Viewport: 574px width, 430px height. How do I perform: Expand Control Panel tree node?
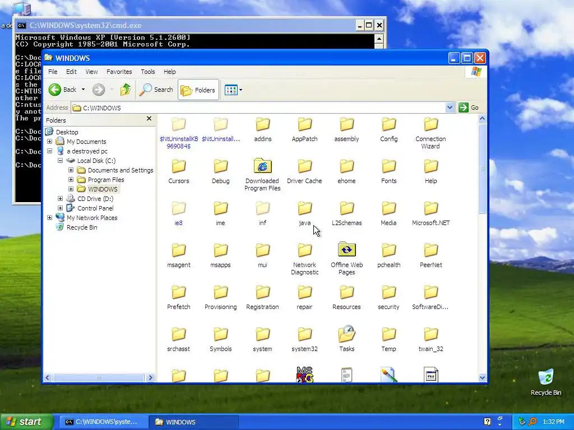[x=61, y=208]
